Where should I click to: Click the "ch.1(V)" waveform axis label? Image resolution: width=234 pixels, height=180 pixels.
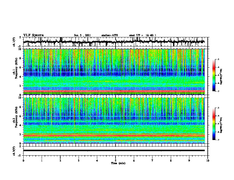click(14, 42)
